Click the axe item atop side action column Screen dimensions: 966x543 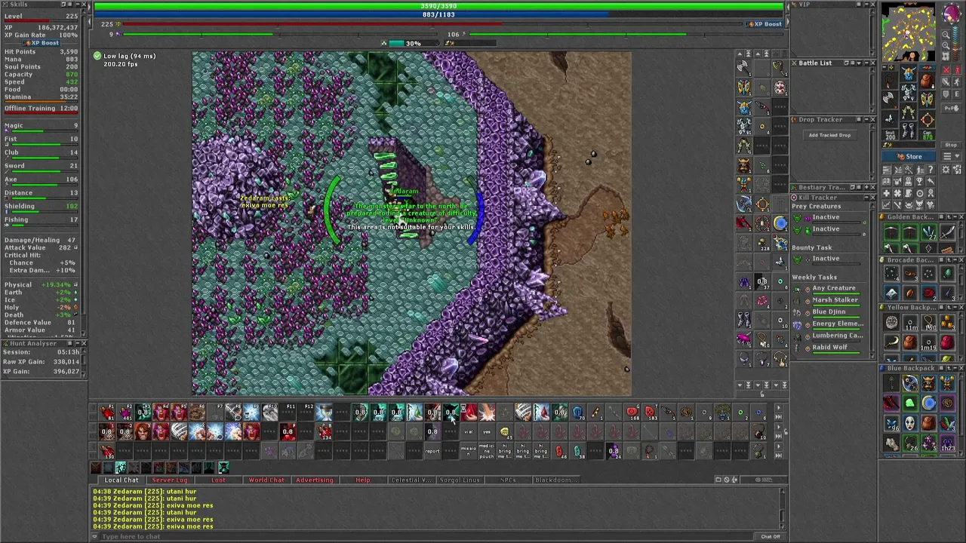(743, 67)
